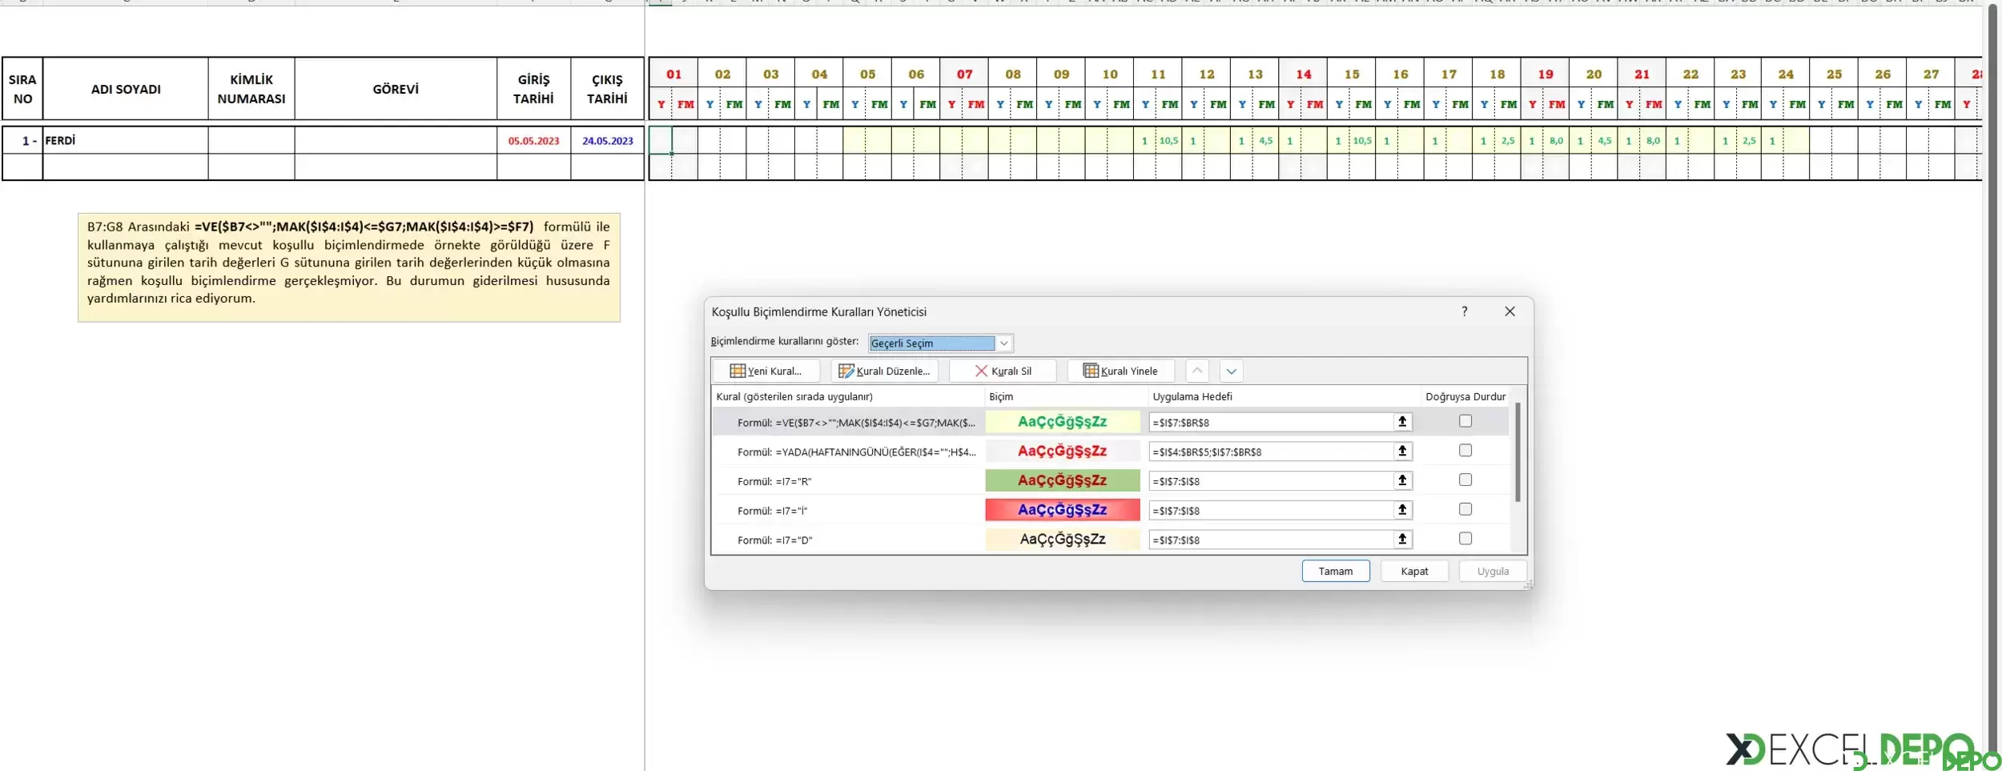Check Doğruysa Durdur for the YADA formula rule
This screenshot has width=2002, height=771.
(1465, 451)
